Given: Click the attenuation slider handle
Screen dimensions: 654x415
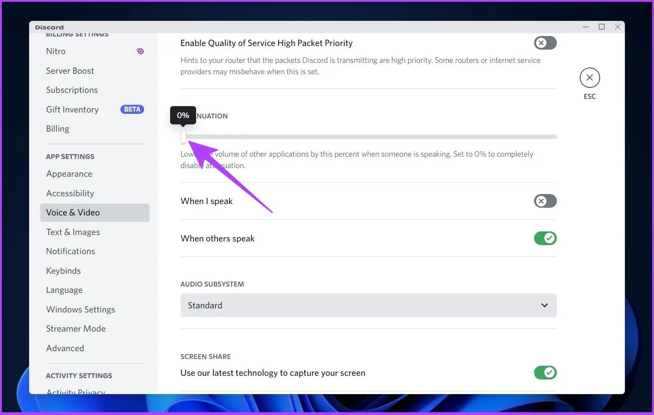Looking at the screenshot, I should [183, 136].
